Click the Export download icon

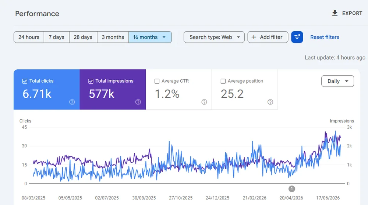click(x=335, y=13)
